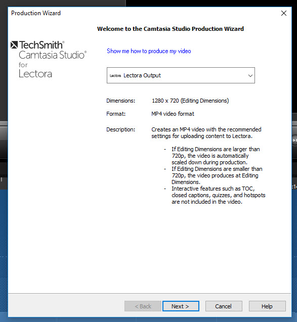Screen dimensions: 297x322
Task: Click the greyed-out < Back button
Action: 143,306
